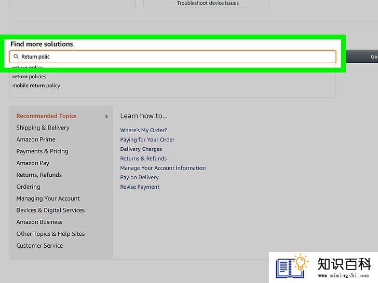Open the Amazon Prime topic
Screen dimensions: 378x283
(x=36, y=139)
